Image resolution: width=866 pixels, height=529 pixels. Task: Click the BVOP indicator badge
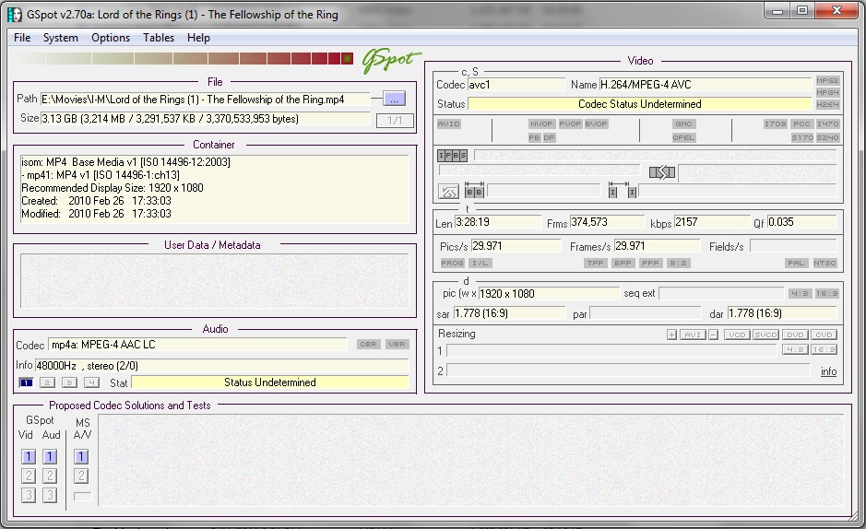tap(596, 123)
